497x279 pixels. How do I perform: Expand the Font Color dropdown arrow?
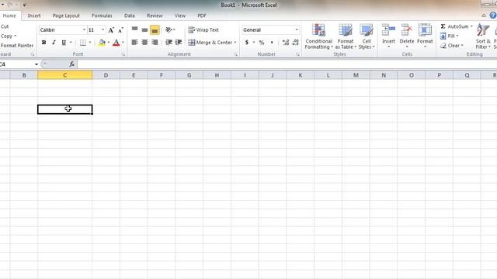click(123, 43)
